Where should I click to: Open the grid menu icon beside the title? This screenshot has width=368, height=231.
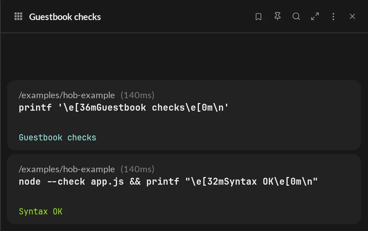coord(18,16)
